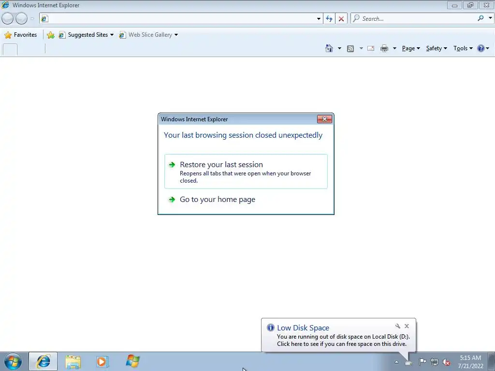Image resolution: width=495 pixels, height=371 pixels.
Task: Open Windows Explorer from taskbar
Action: 73,361
